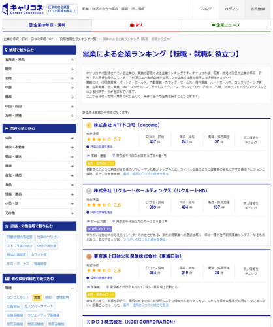Toggle the 労働時間の満足度 filter tag
The width and height of the screenshot is (273, 327).
click(20, 237)
